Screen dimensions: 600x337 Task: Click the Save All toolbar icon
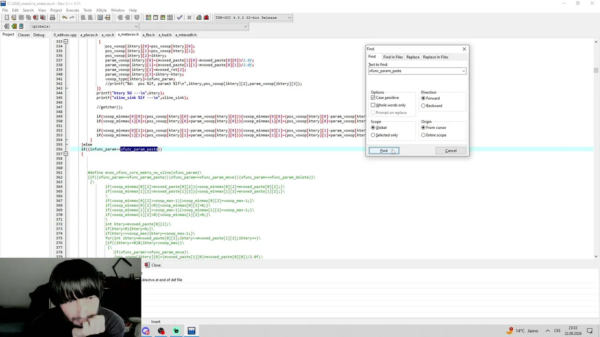tap(28, 17)
